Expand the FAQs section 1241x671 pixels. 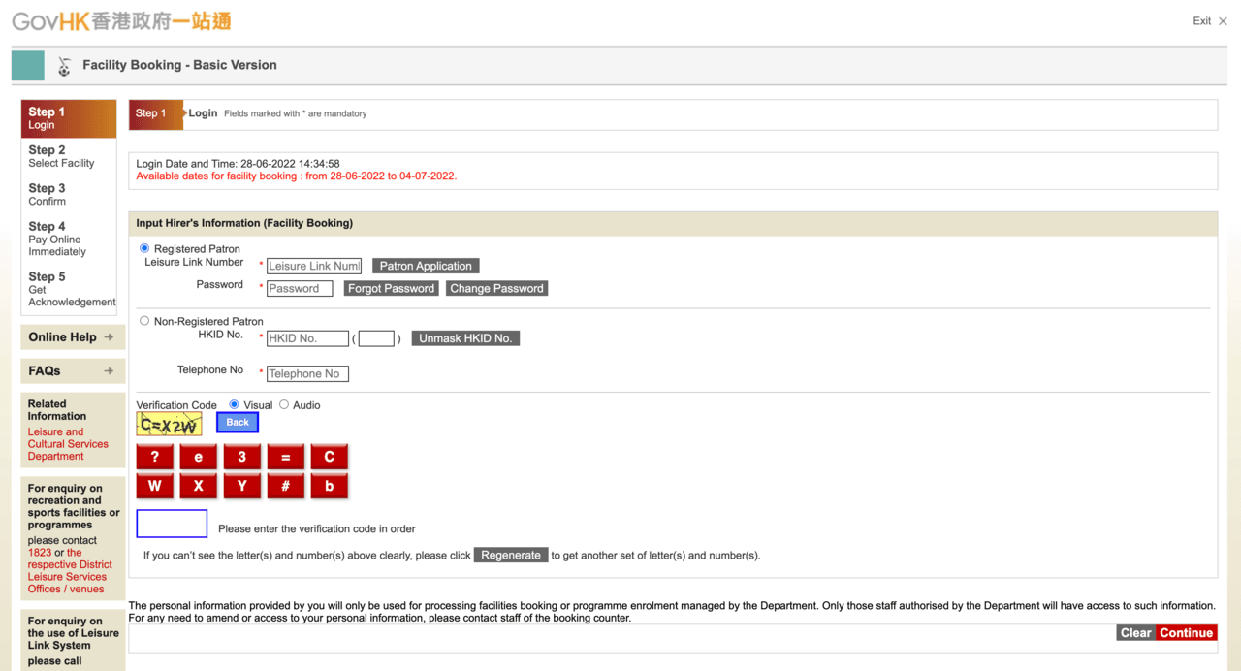coord(72,370)
